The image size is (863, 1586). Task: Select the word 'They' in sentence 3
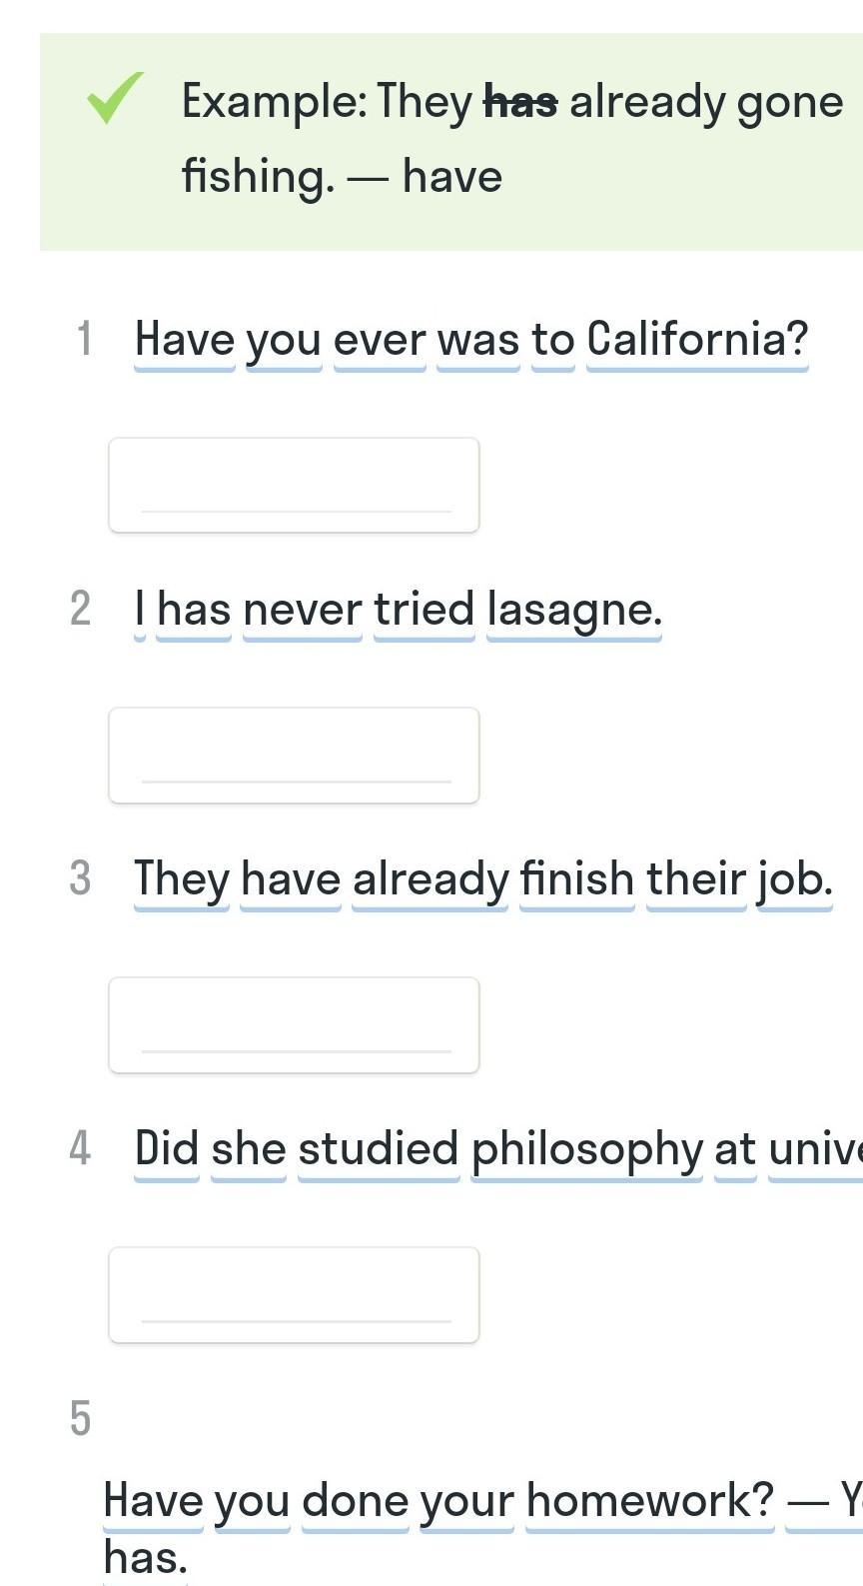click(182, 879)
